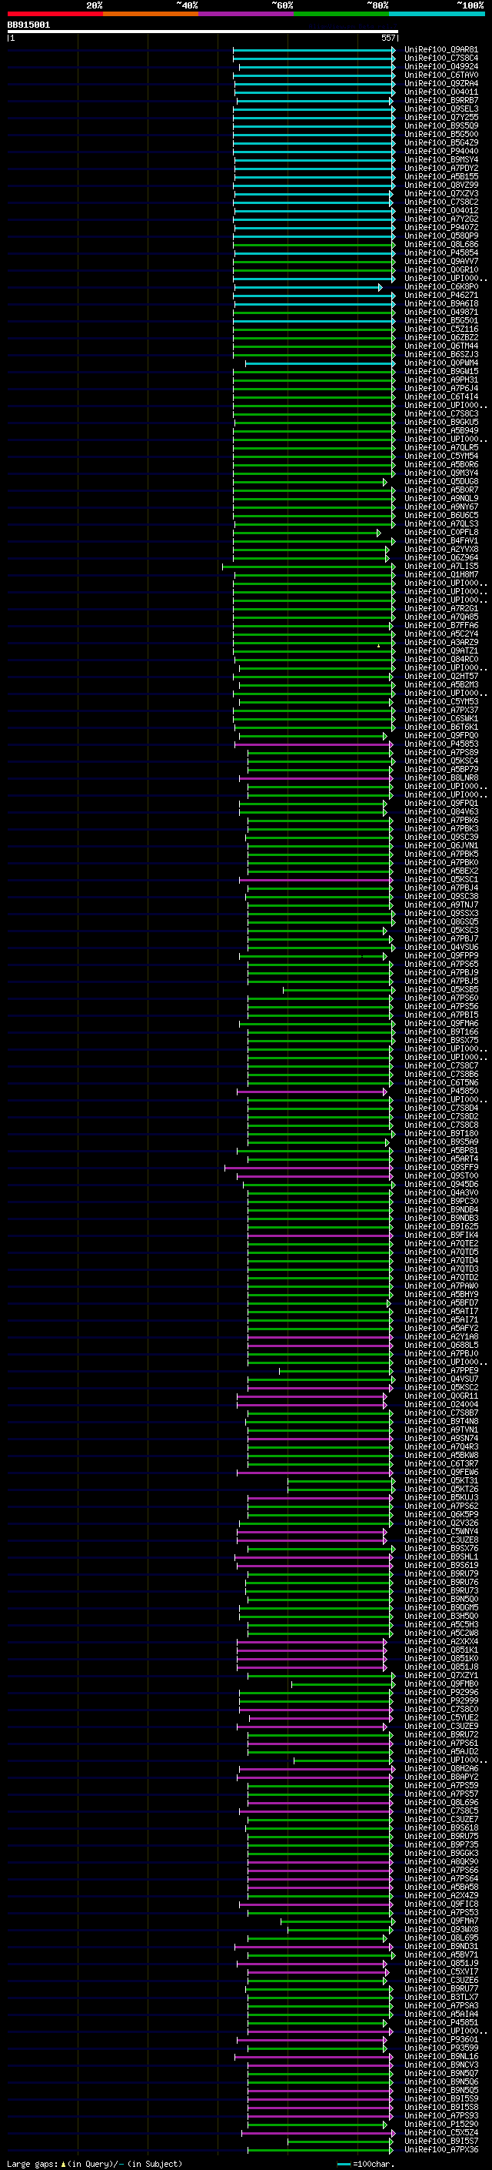The image size is (492, 2170).
Task: Select the UniRef100_B9GW15 label
Action: (x=441, y=372)
